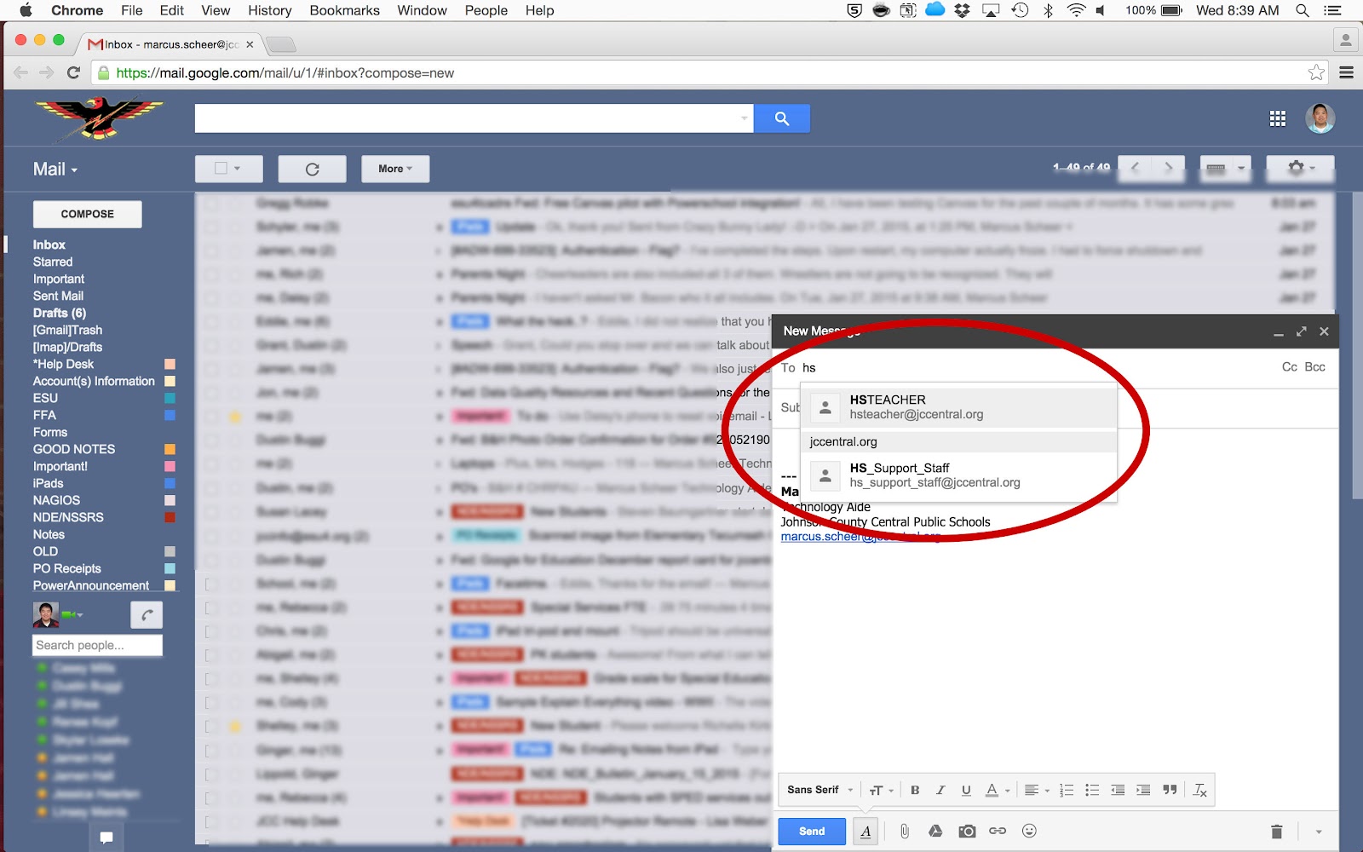Tick the select-all messages checkbox
This screenshot has width=1363, height=852.
pos(221,169)
